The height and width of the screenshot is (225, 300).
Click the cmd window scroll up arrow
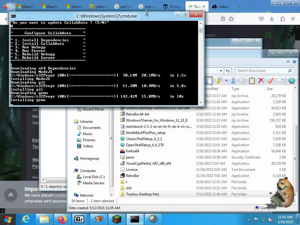[x=200, y=23]
